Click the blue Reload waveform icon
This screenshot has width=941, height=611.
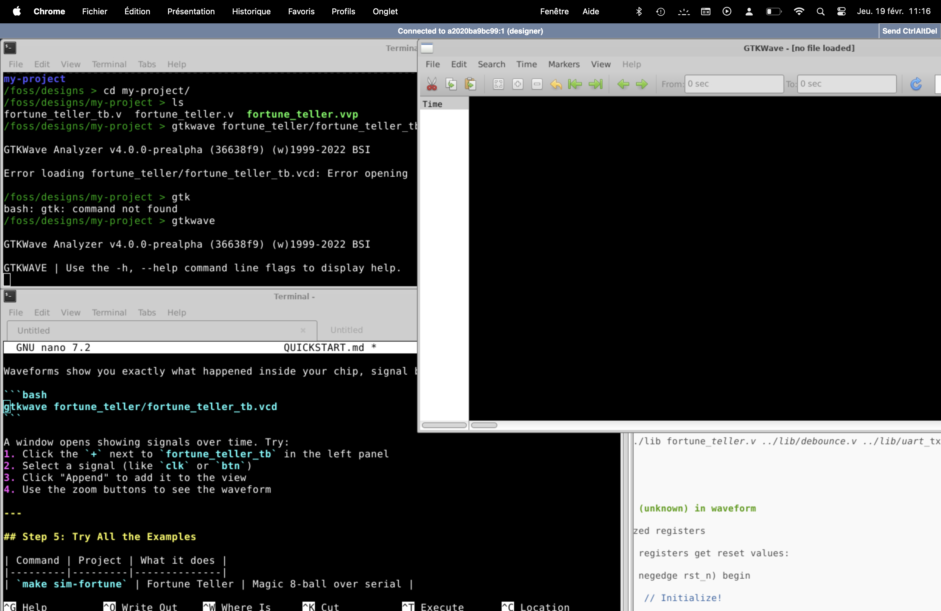(916, 84)
